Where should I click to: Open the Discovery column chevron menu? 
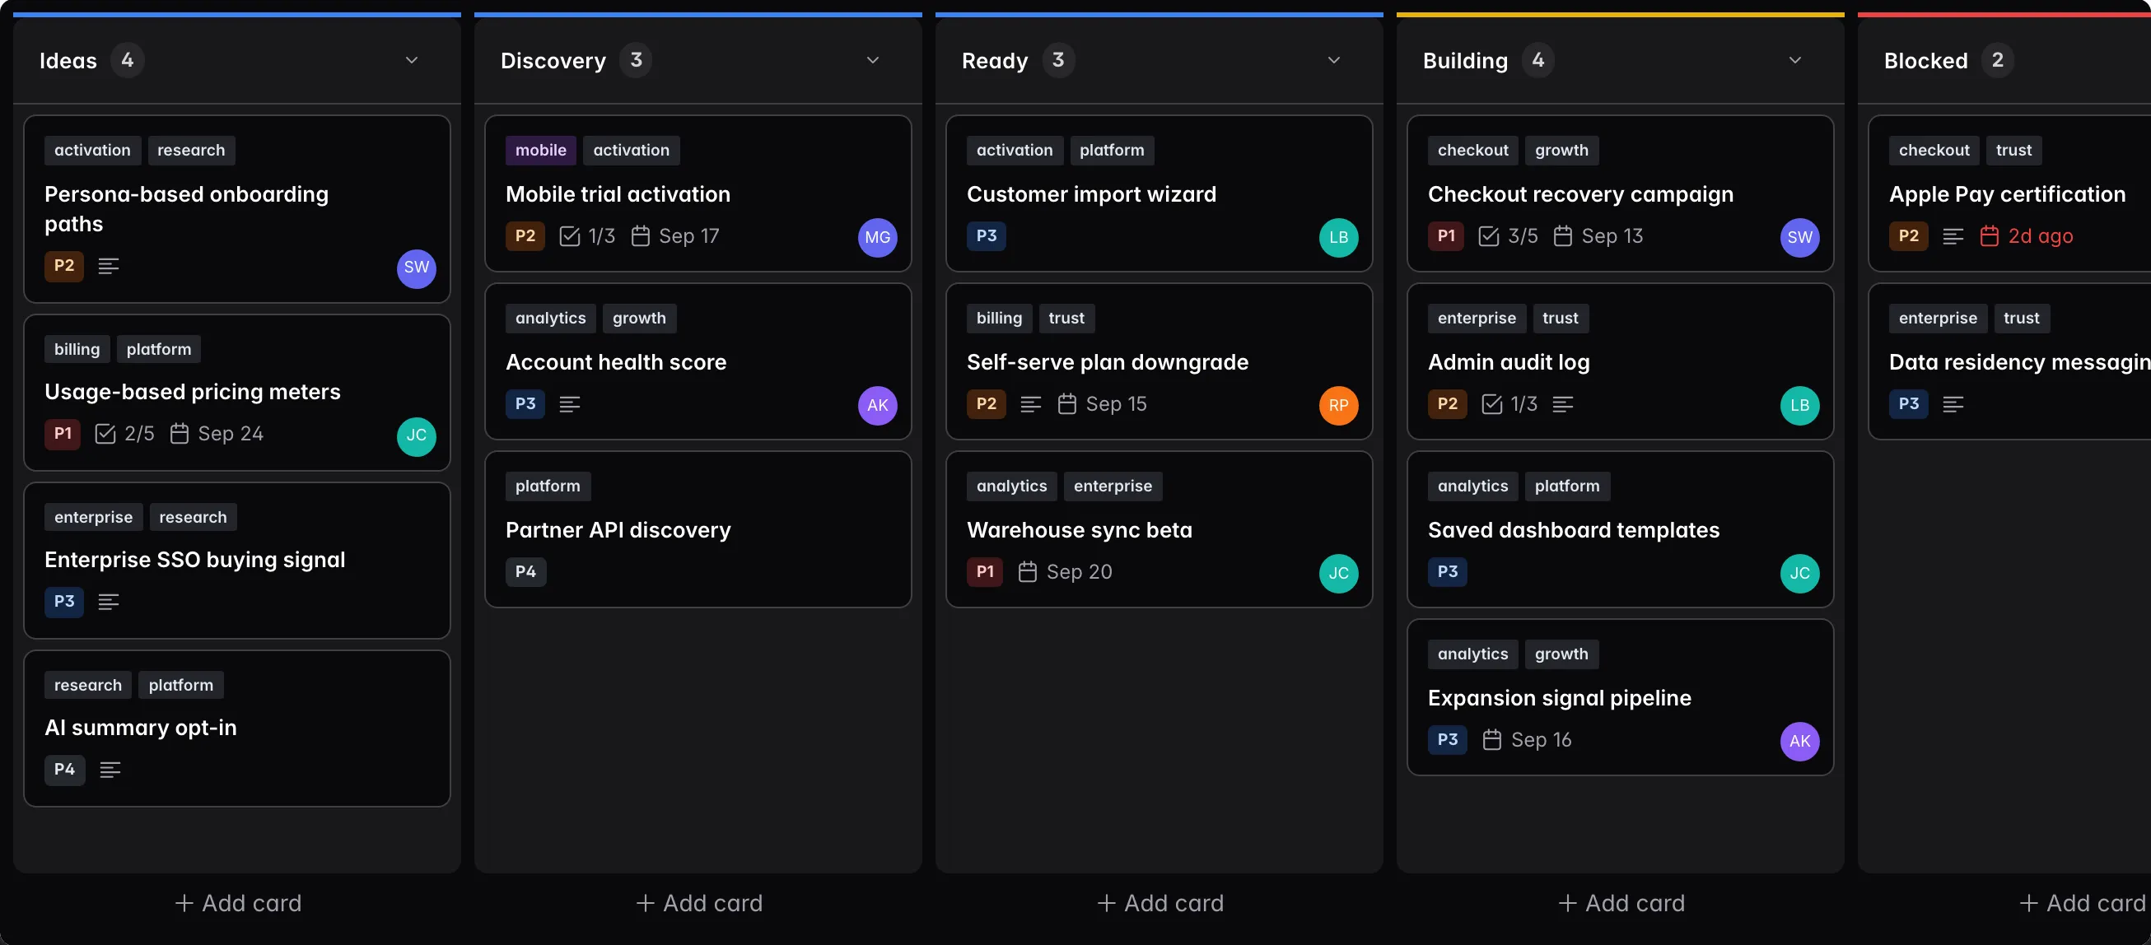tap(873, 60)
